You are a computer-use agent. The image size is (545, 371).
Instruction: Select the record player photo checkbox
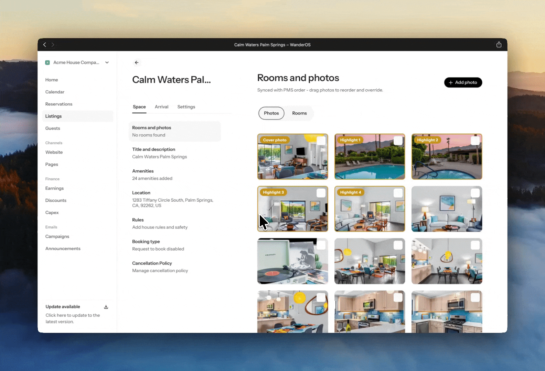point(321,245)
